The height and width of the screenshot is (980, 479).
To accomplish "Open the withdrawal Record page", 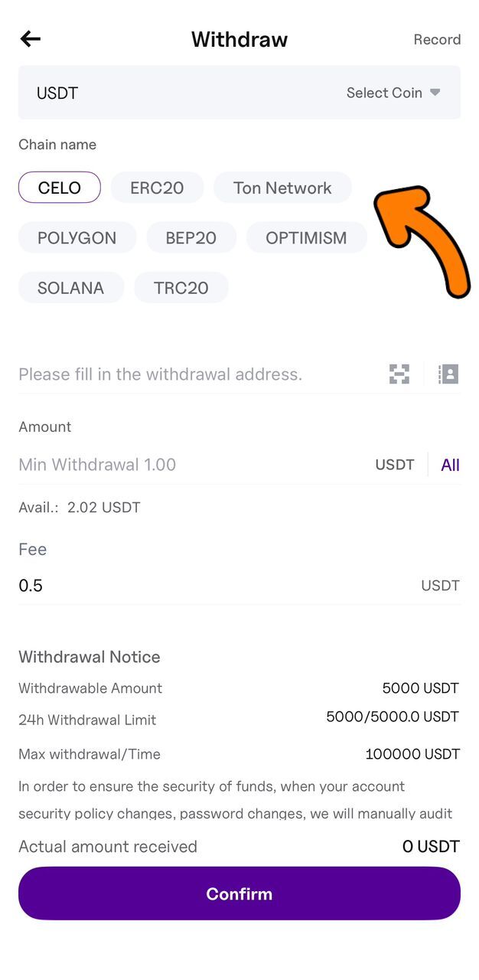I will pos(437,39).
